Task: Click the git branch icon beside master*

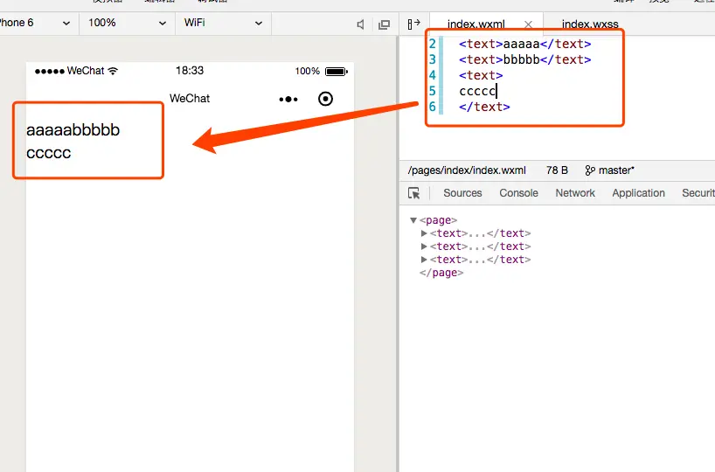Action: pos(590,170)
